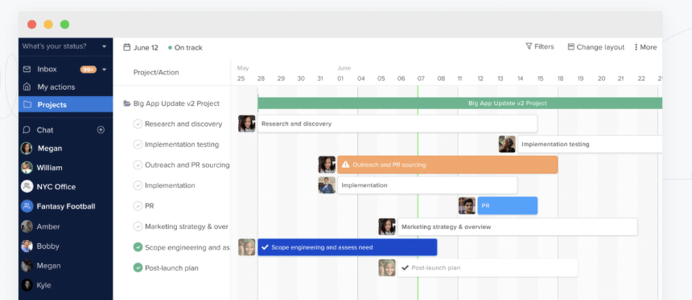The image size is (692, 300).
Task: Click the plus icon next to Chat
Action: (100, 130)
